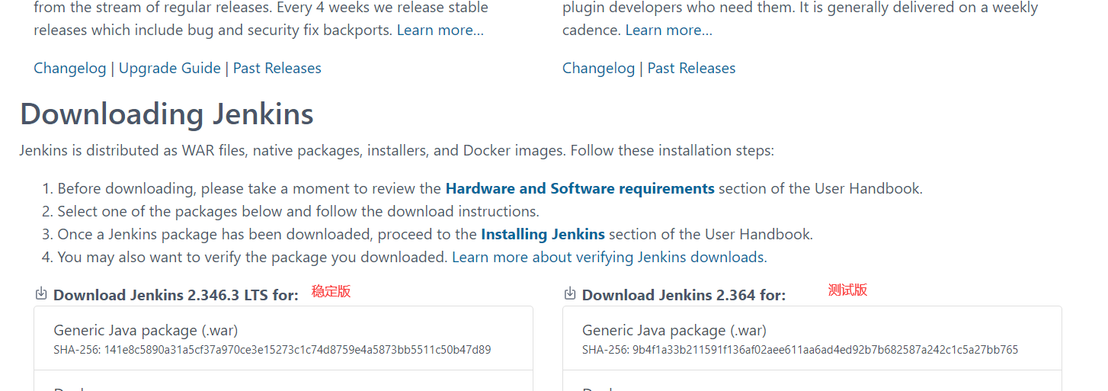Open weekly Past Releases link
This screenshot has width=1108, height=391.
pos(692,68)
